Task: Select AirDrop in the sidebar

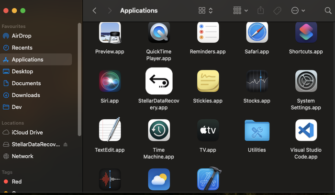Action: 36,36
